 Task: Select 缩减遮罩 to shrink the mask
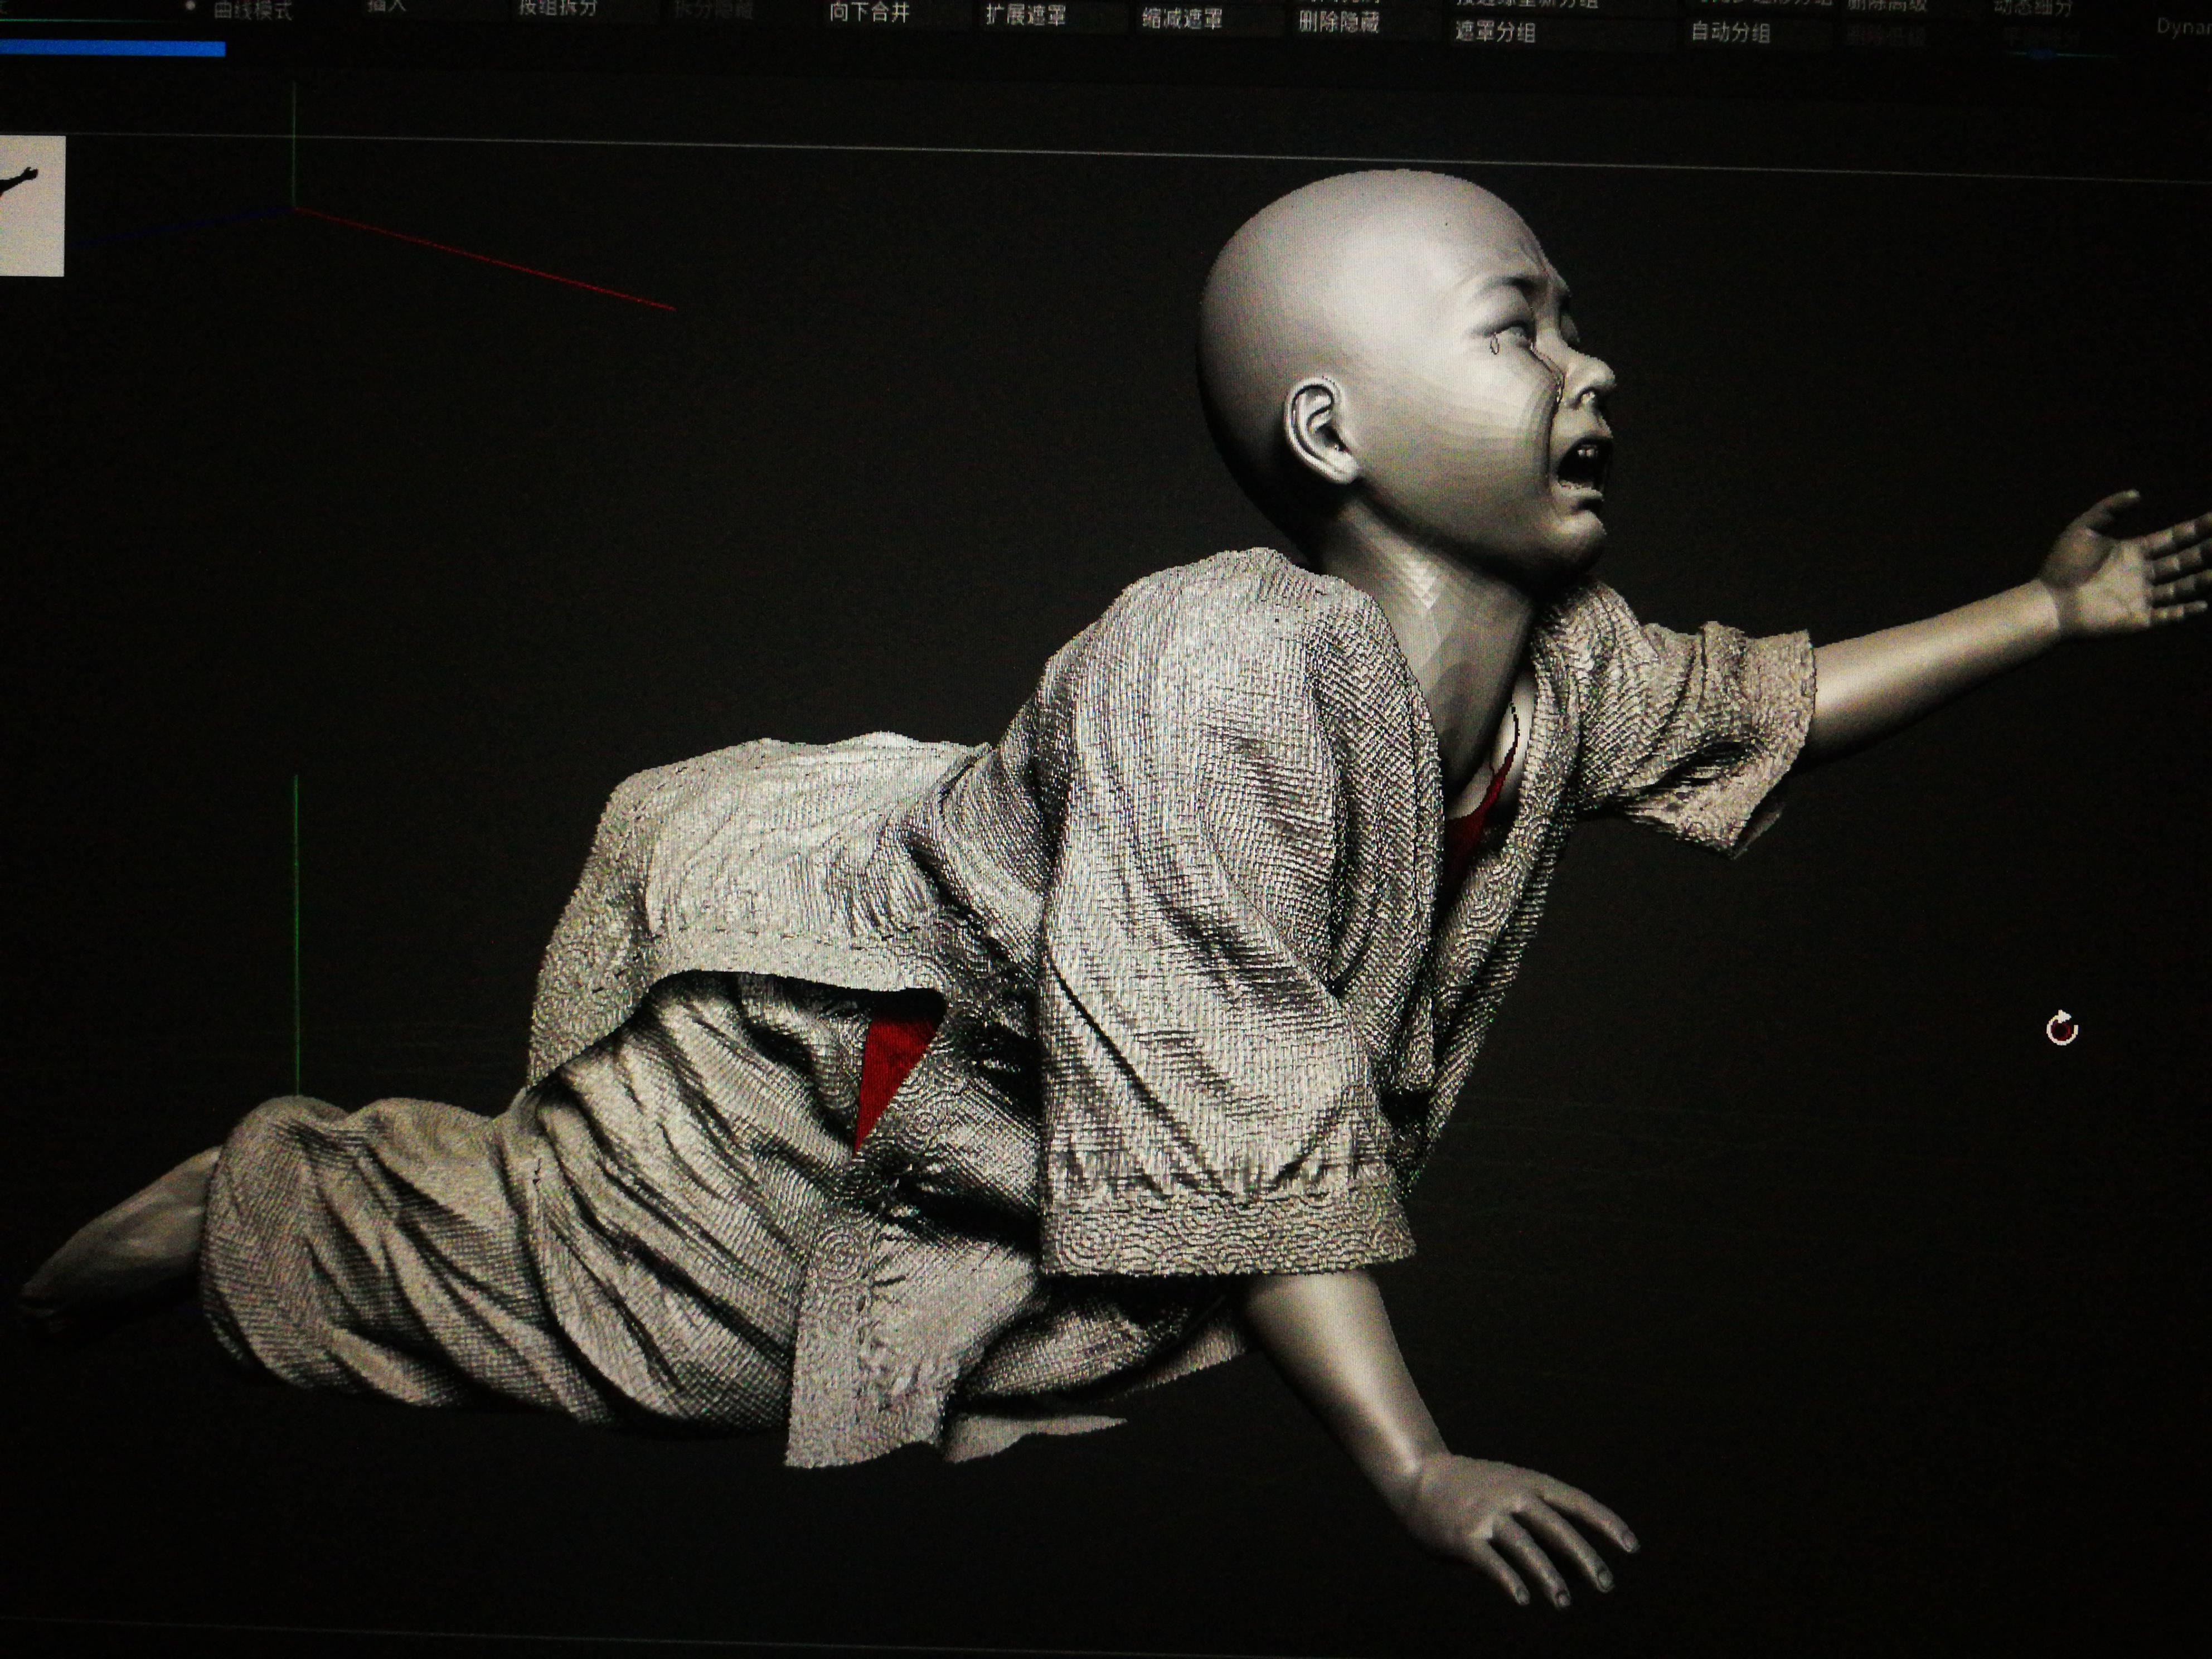tap(1182, 18)
